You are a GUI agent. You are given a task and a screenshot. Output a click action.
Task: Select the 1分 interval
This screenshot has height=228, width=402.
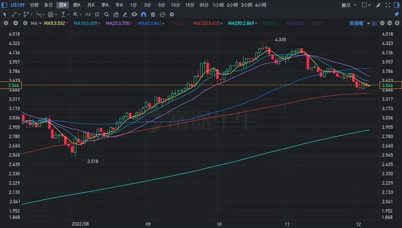[x=133, y=5]
